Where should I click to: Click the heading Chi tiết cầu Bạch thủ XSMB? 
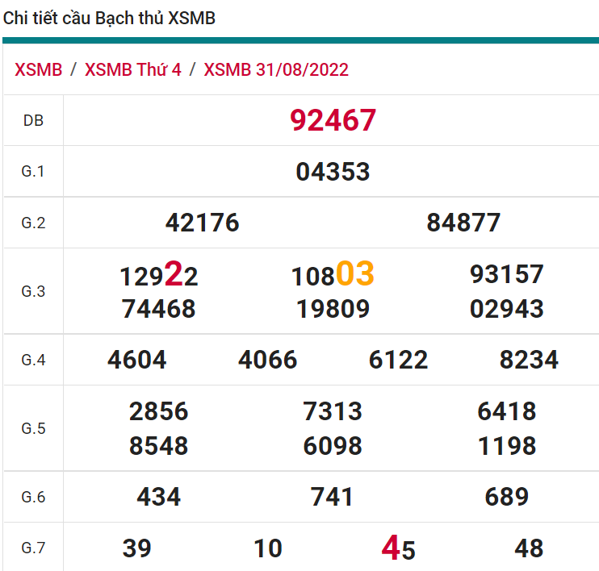(110, 18)
